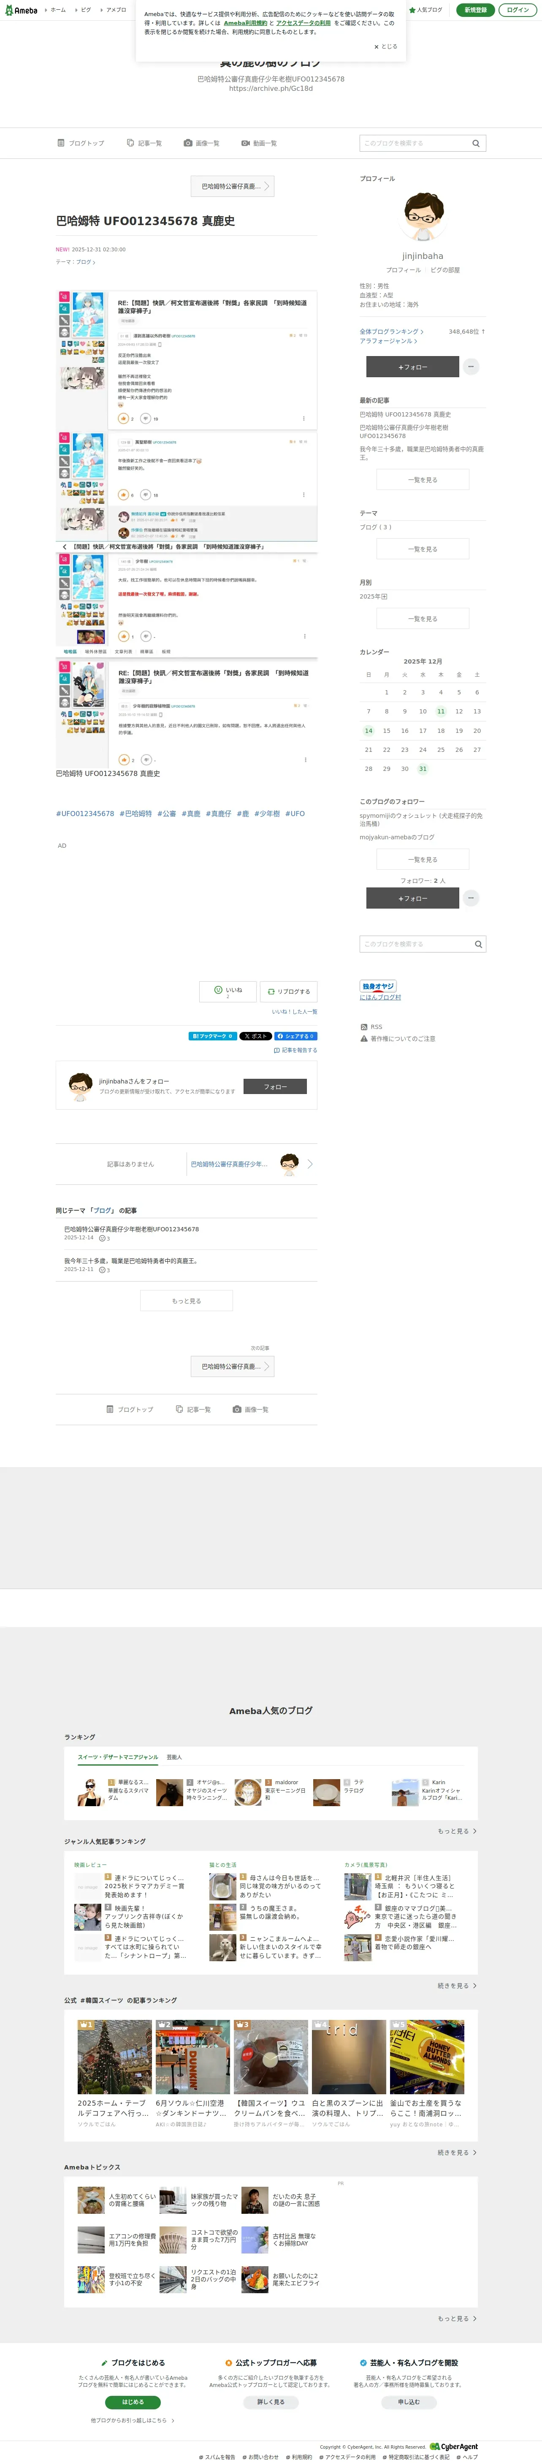Click the リブログする button

[x=289, y=991]
